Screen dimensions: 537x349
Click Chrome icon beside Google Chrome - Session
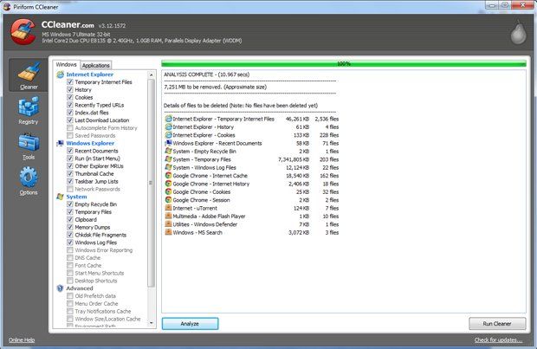click(x=168, y=200)
